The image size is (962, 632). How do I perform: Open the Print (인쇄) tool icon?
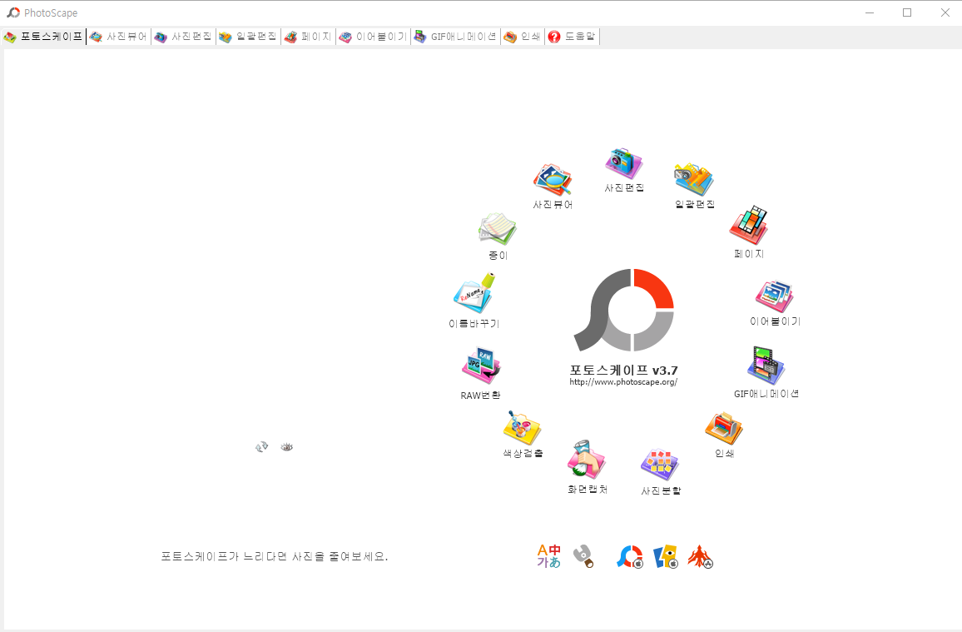(723, 425)
